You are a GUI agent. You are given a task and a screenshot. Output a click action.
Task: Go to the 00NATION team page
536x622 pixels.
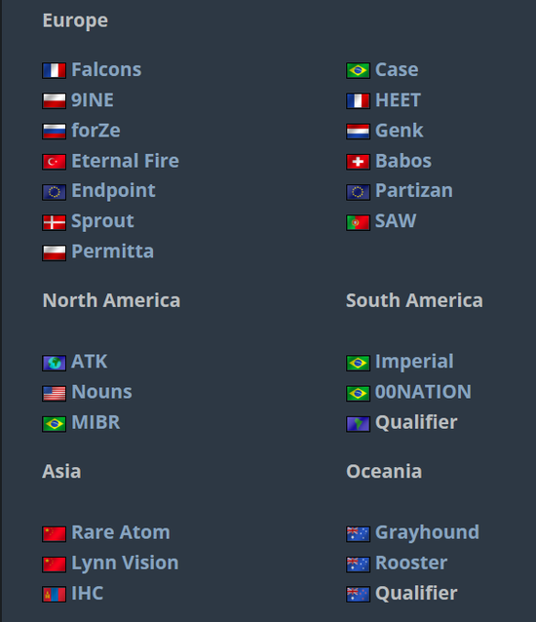(423, 392)
